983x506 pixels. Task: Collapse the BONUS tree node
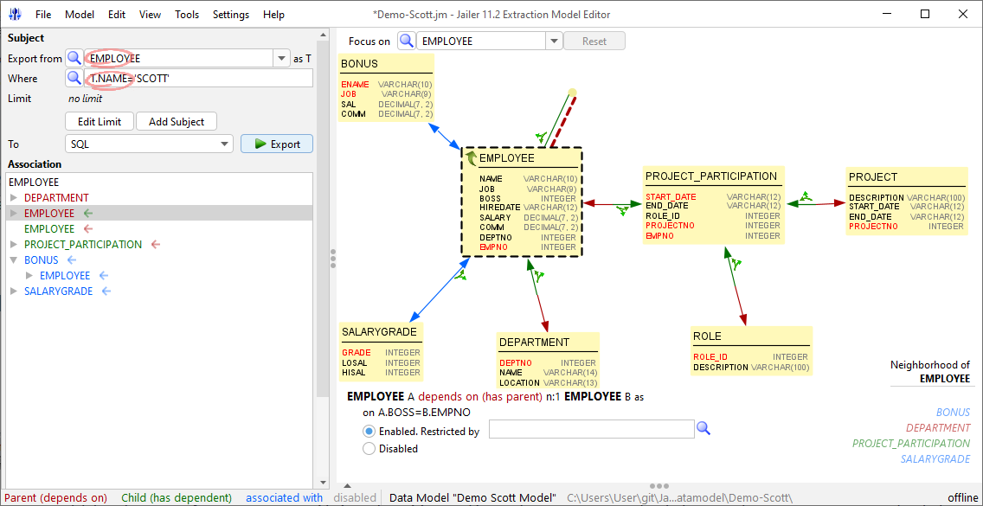click(x=15, y=259)
